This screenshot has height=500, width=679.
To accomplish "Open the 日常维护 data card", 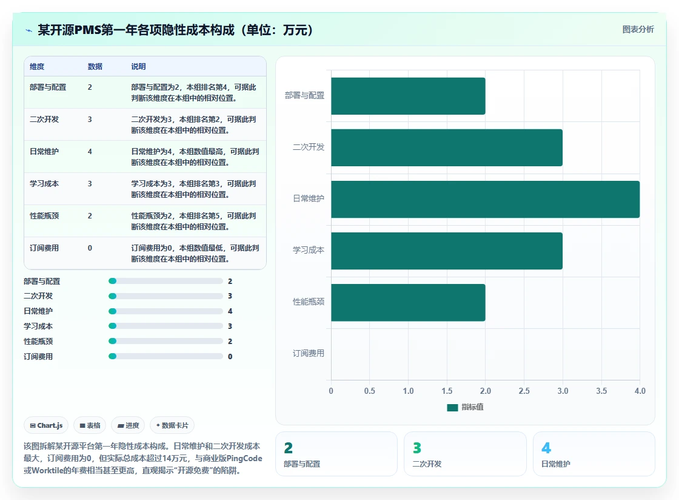I will [594, 454].
